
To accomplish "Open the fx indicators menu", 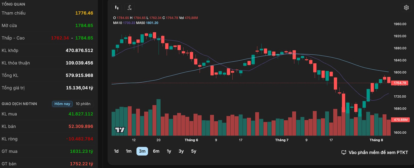I will tap(129, 8).
